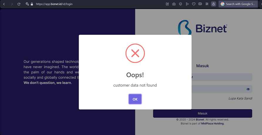Open the MidPlaza Holding link
Image resolution: width=262 pixels, height=135 pixels.
point(212,124)
